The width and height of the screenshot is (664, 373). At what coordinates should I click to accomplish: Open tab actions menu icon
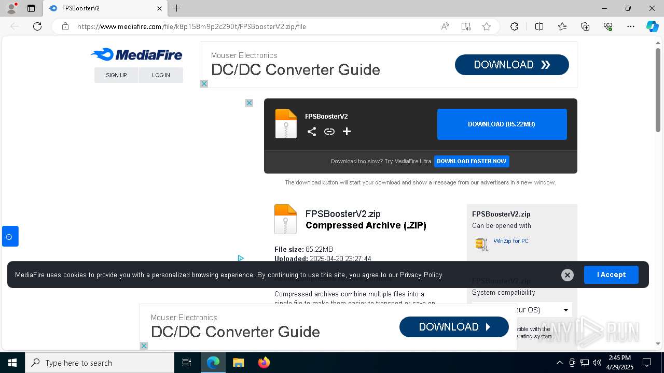tap(31, 8)
